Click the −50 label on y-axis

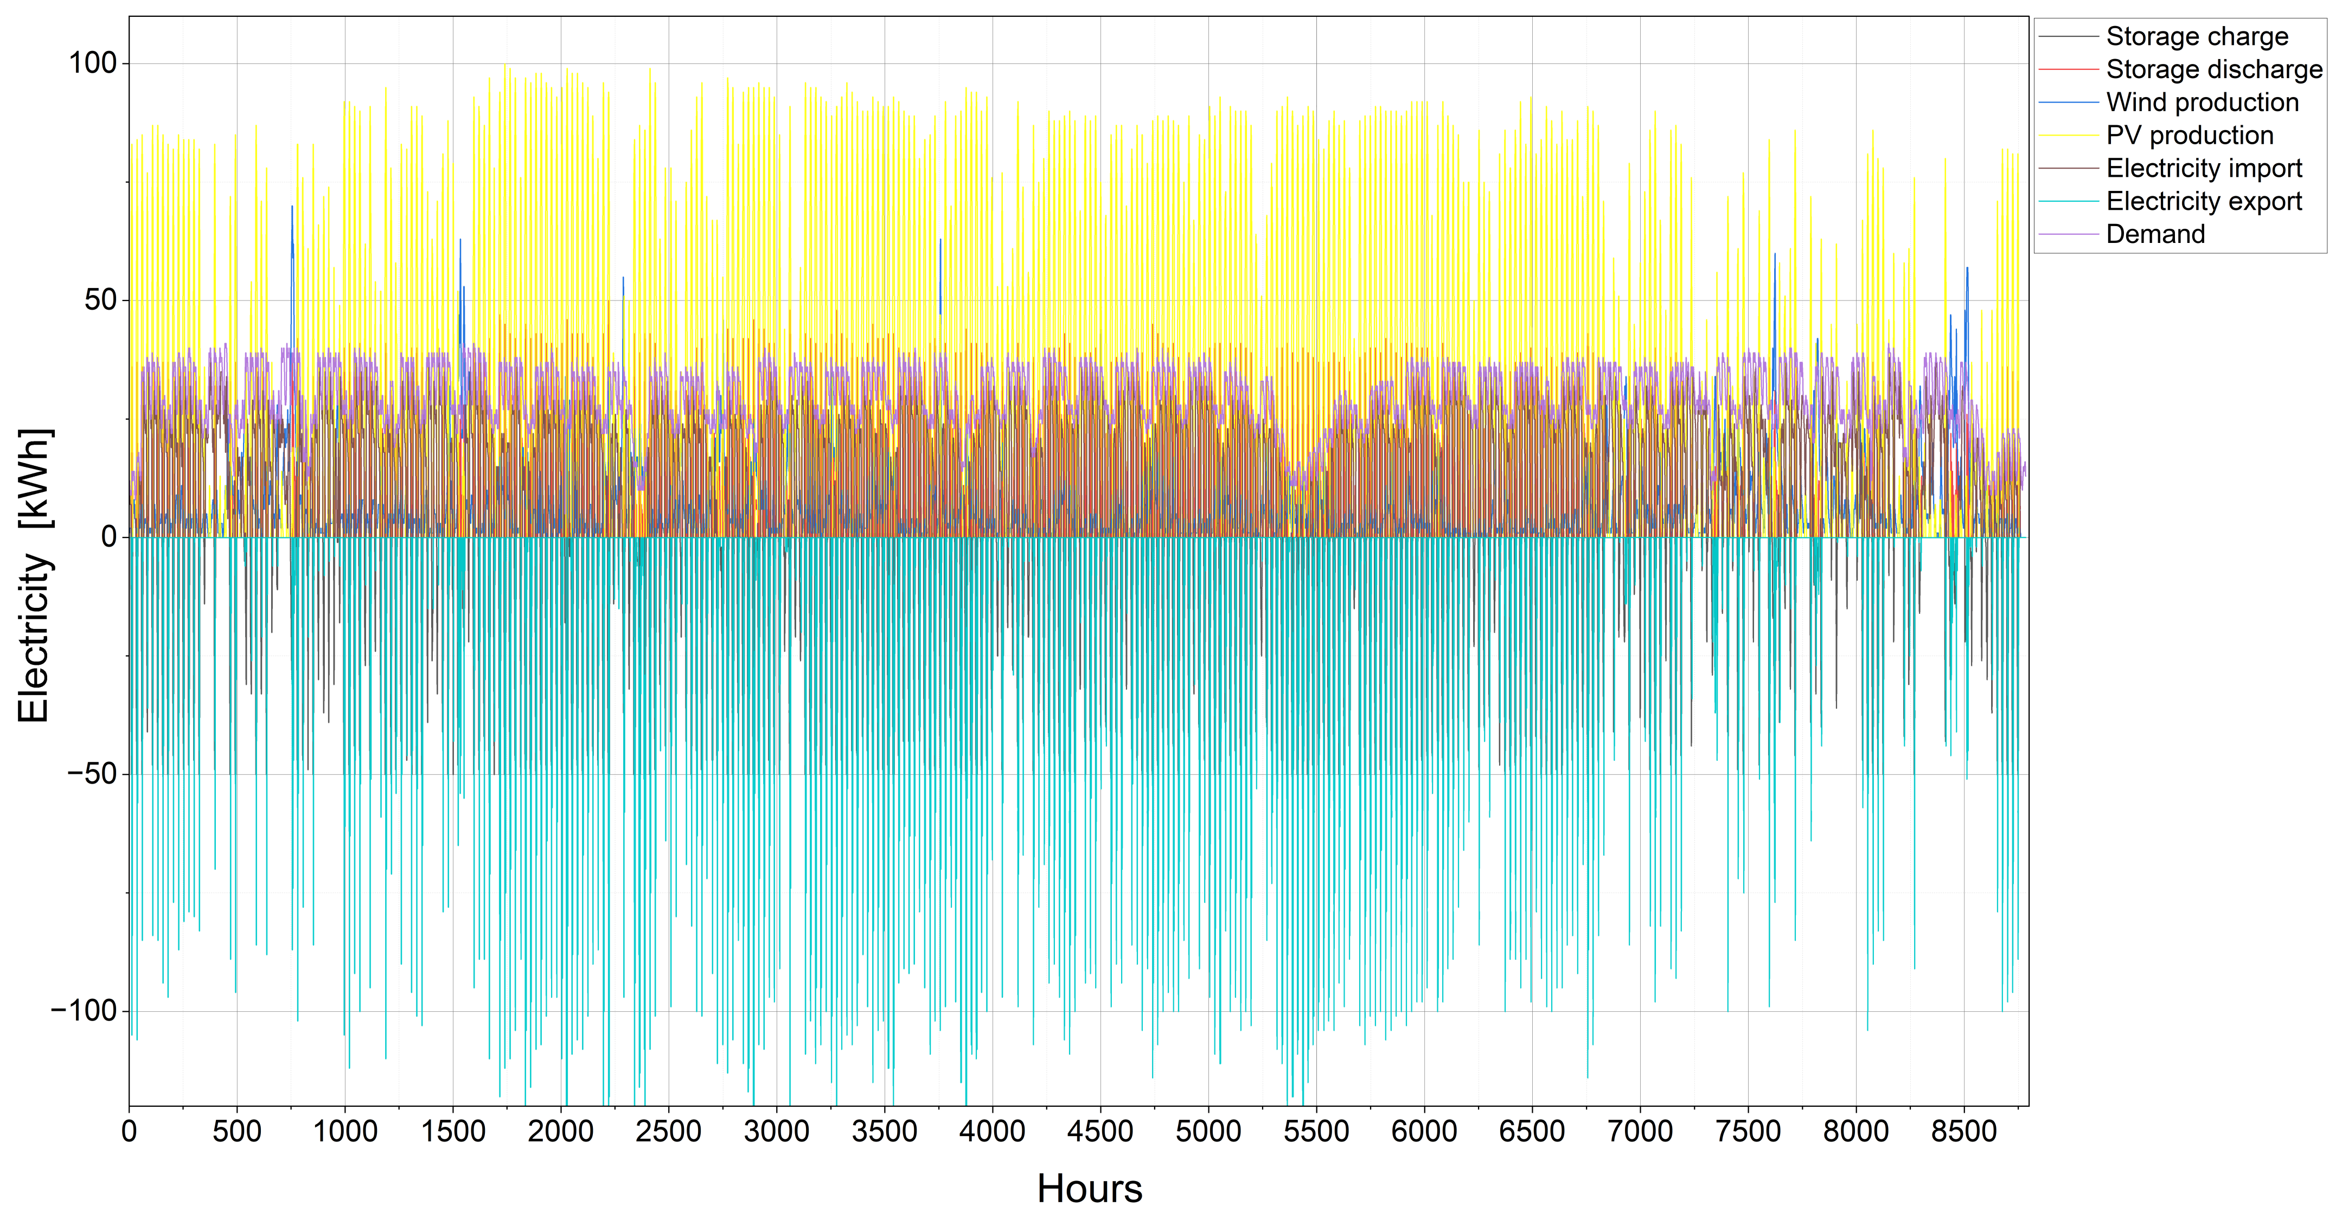[x=92, y=774]
